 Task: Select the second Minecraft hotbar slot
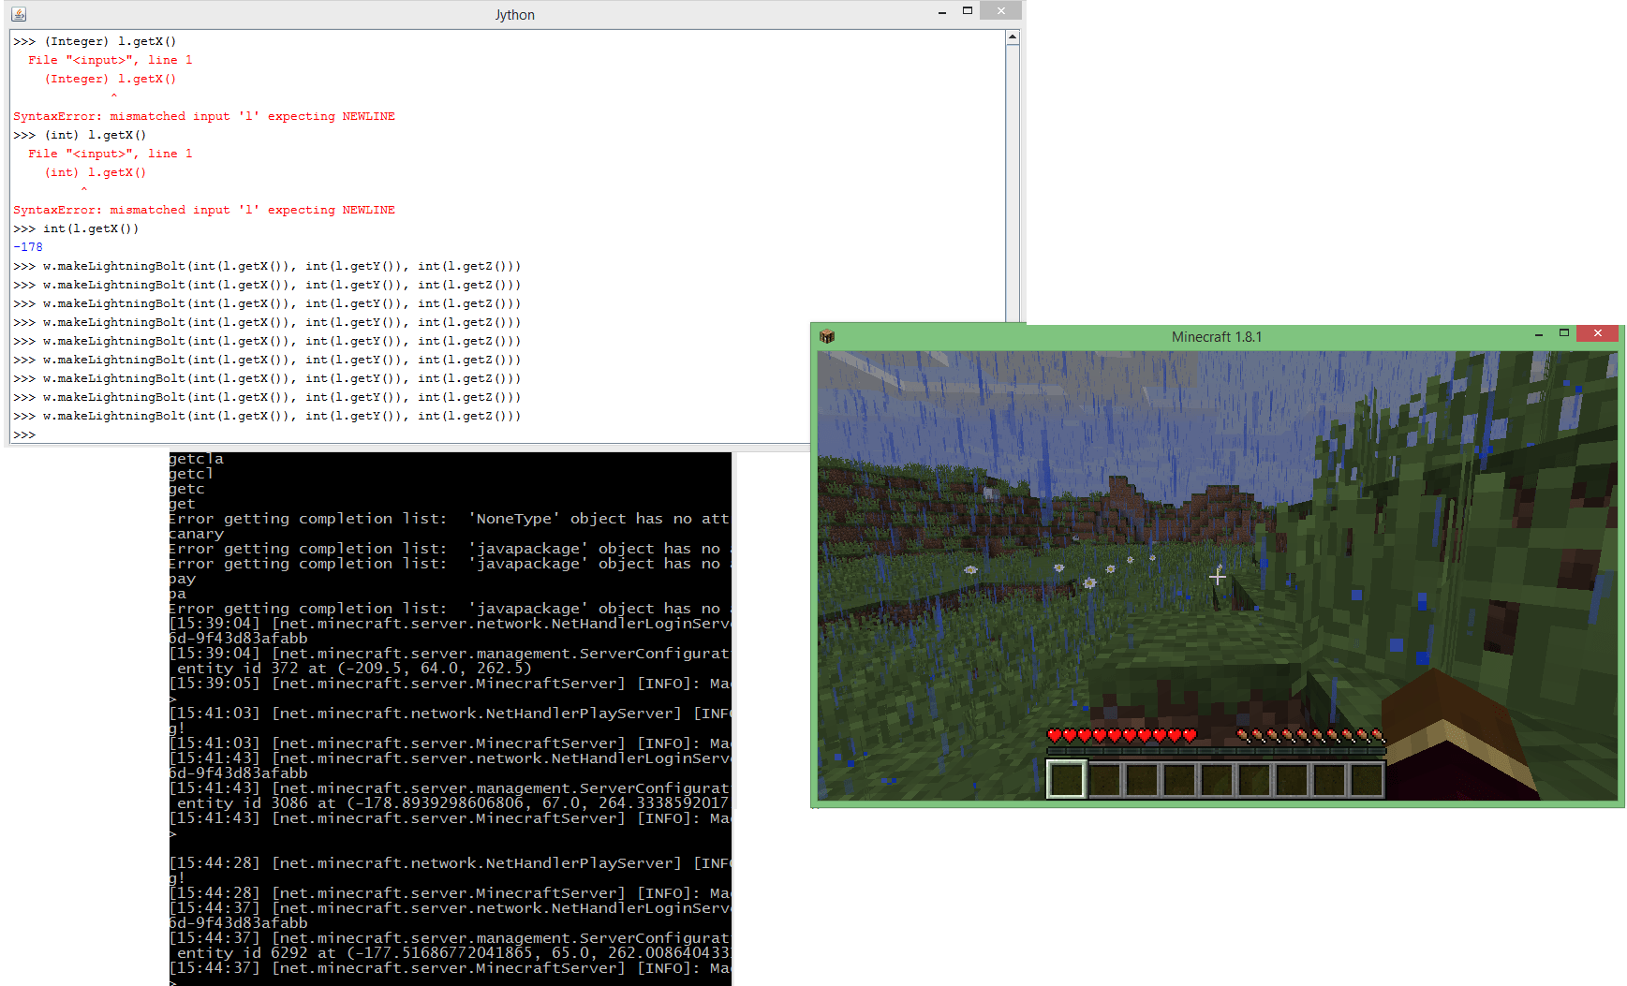(x=1104, y=779)
